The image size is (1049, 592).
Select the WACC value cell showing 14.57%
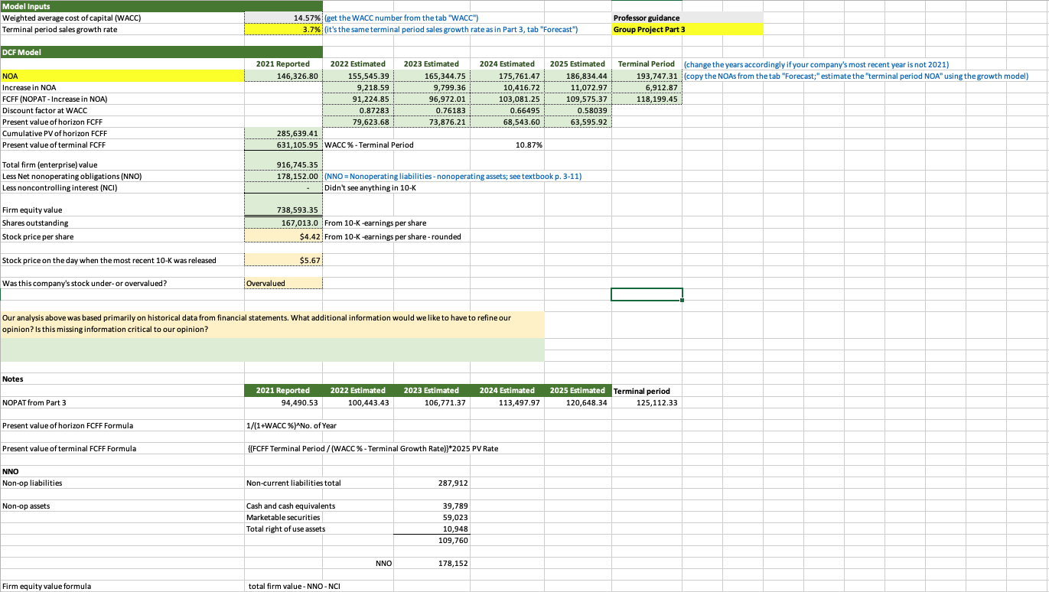click(x=283, y=18)
